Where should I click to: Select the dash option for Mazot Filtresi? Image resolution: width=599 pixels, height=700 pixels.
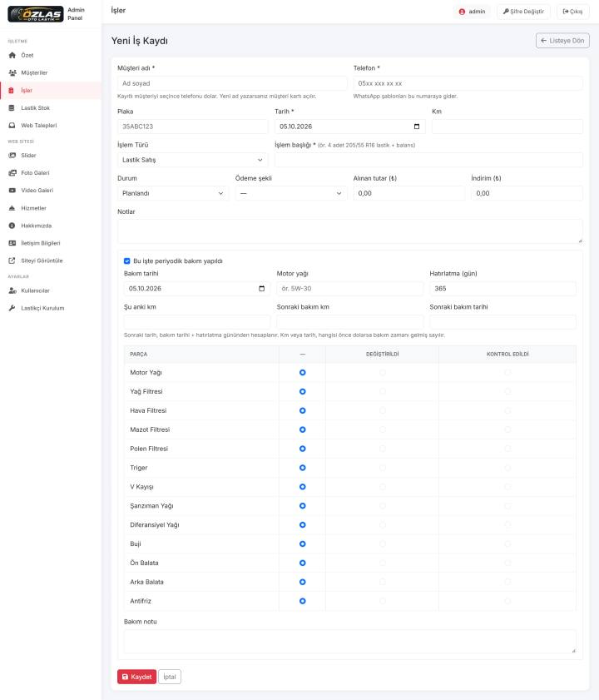pos(303,429)
